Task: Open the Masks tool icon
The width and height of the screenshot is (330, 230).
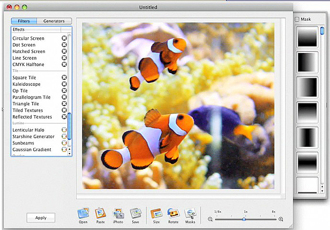Action: pyautogui.click(x=190, y=213)
